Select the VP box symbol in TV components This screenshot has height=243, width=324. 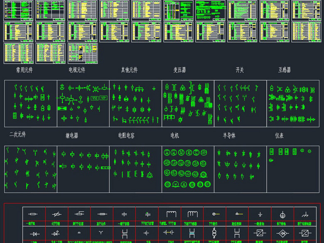pyautogui.click(x=103, y=98)
